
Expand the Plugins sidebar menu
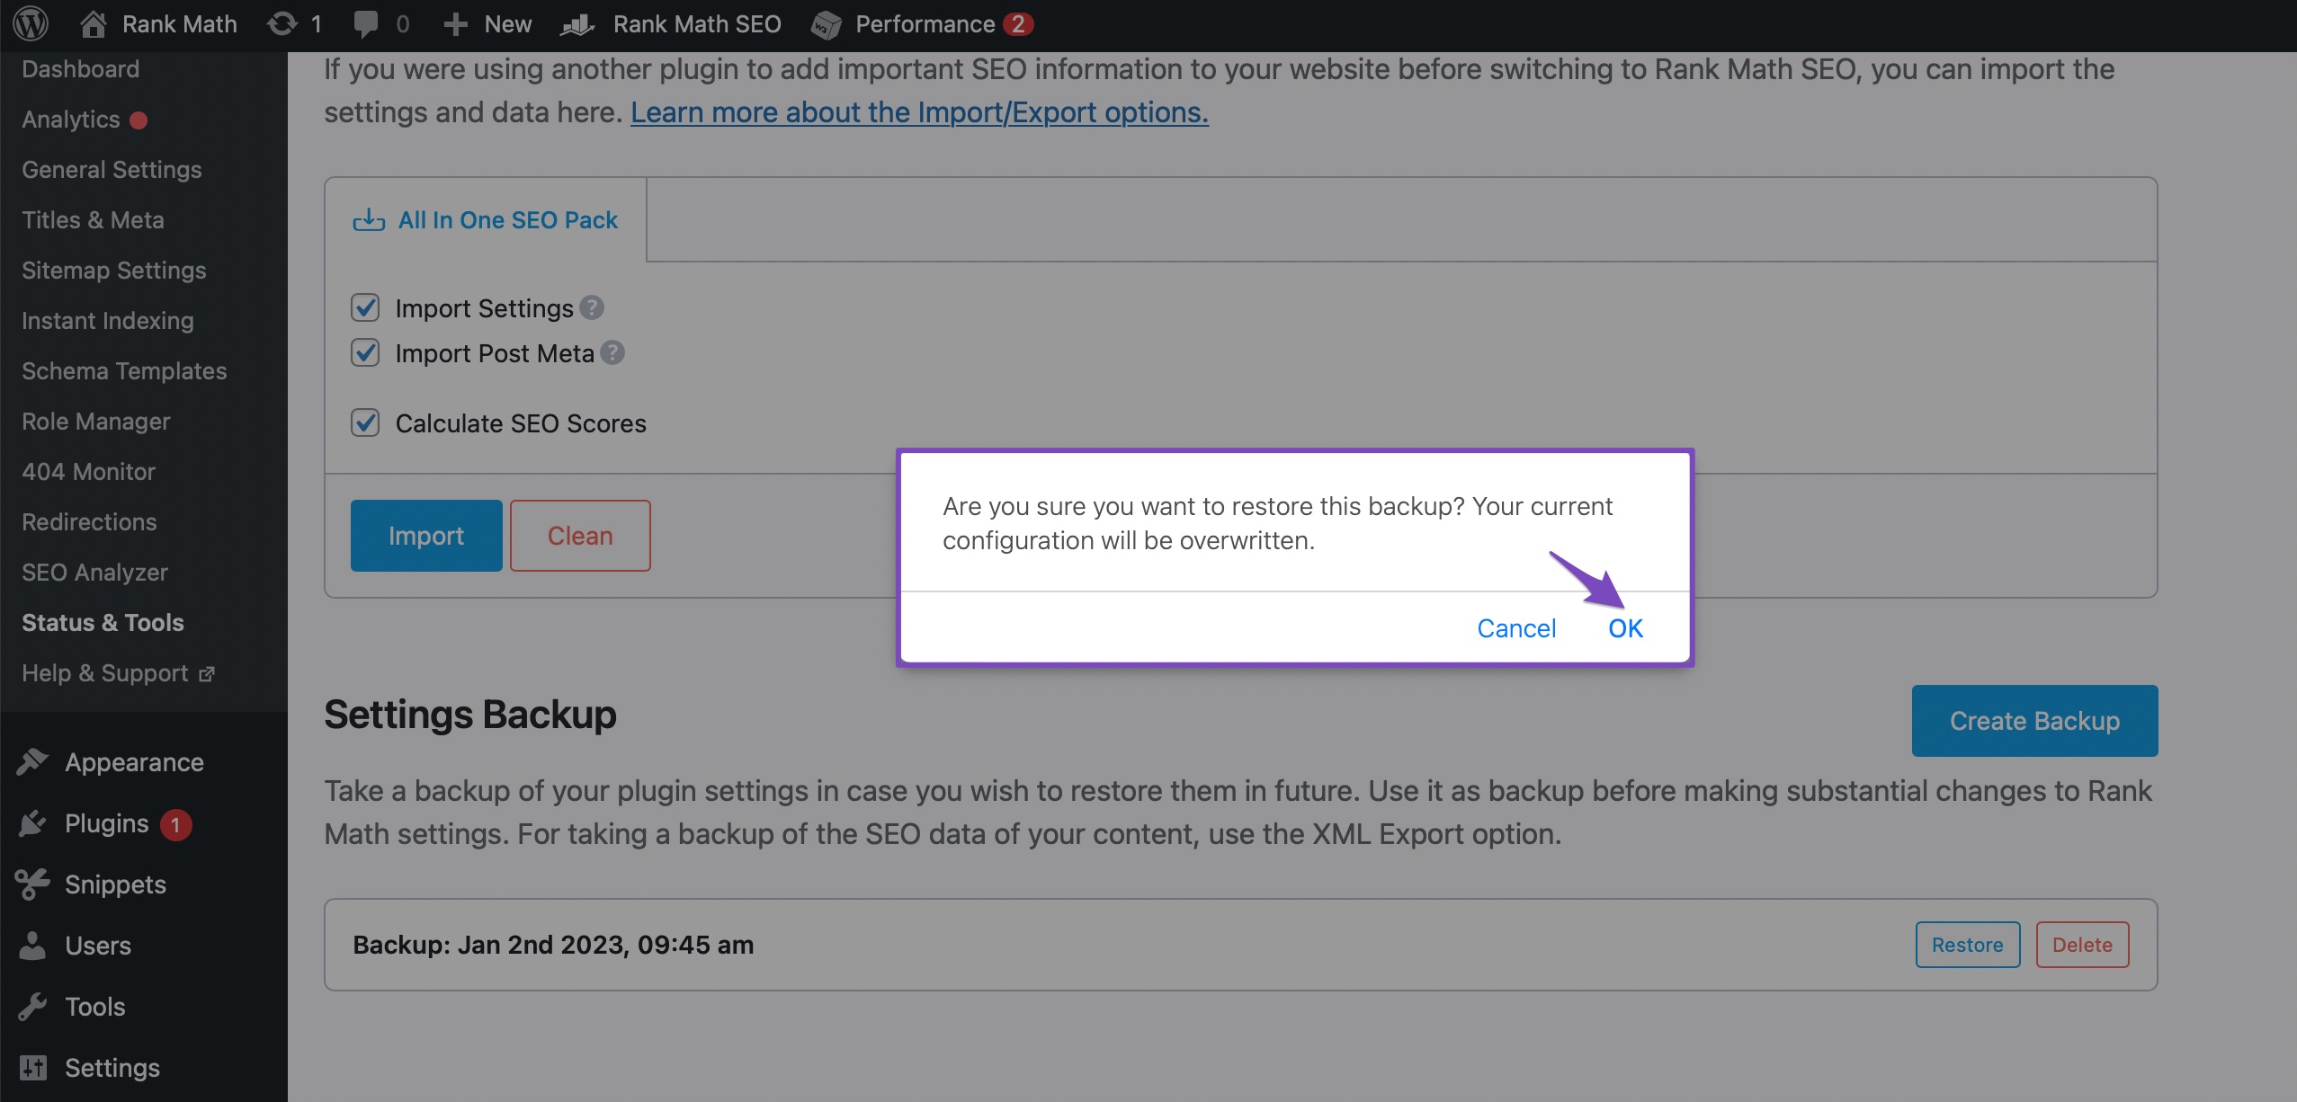tap(106, 823)
